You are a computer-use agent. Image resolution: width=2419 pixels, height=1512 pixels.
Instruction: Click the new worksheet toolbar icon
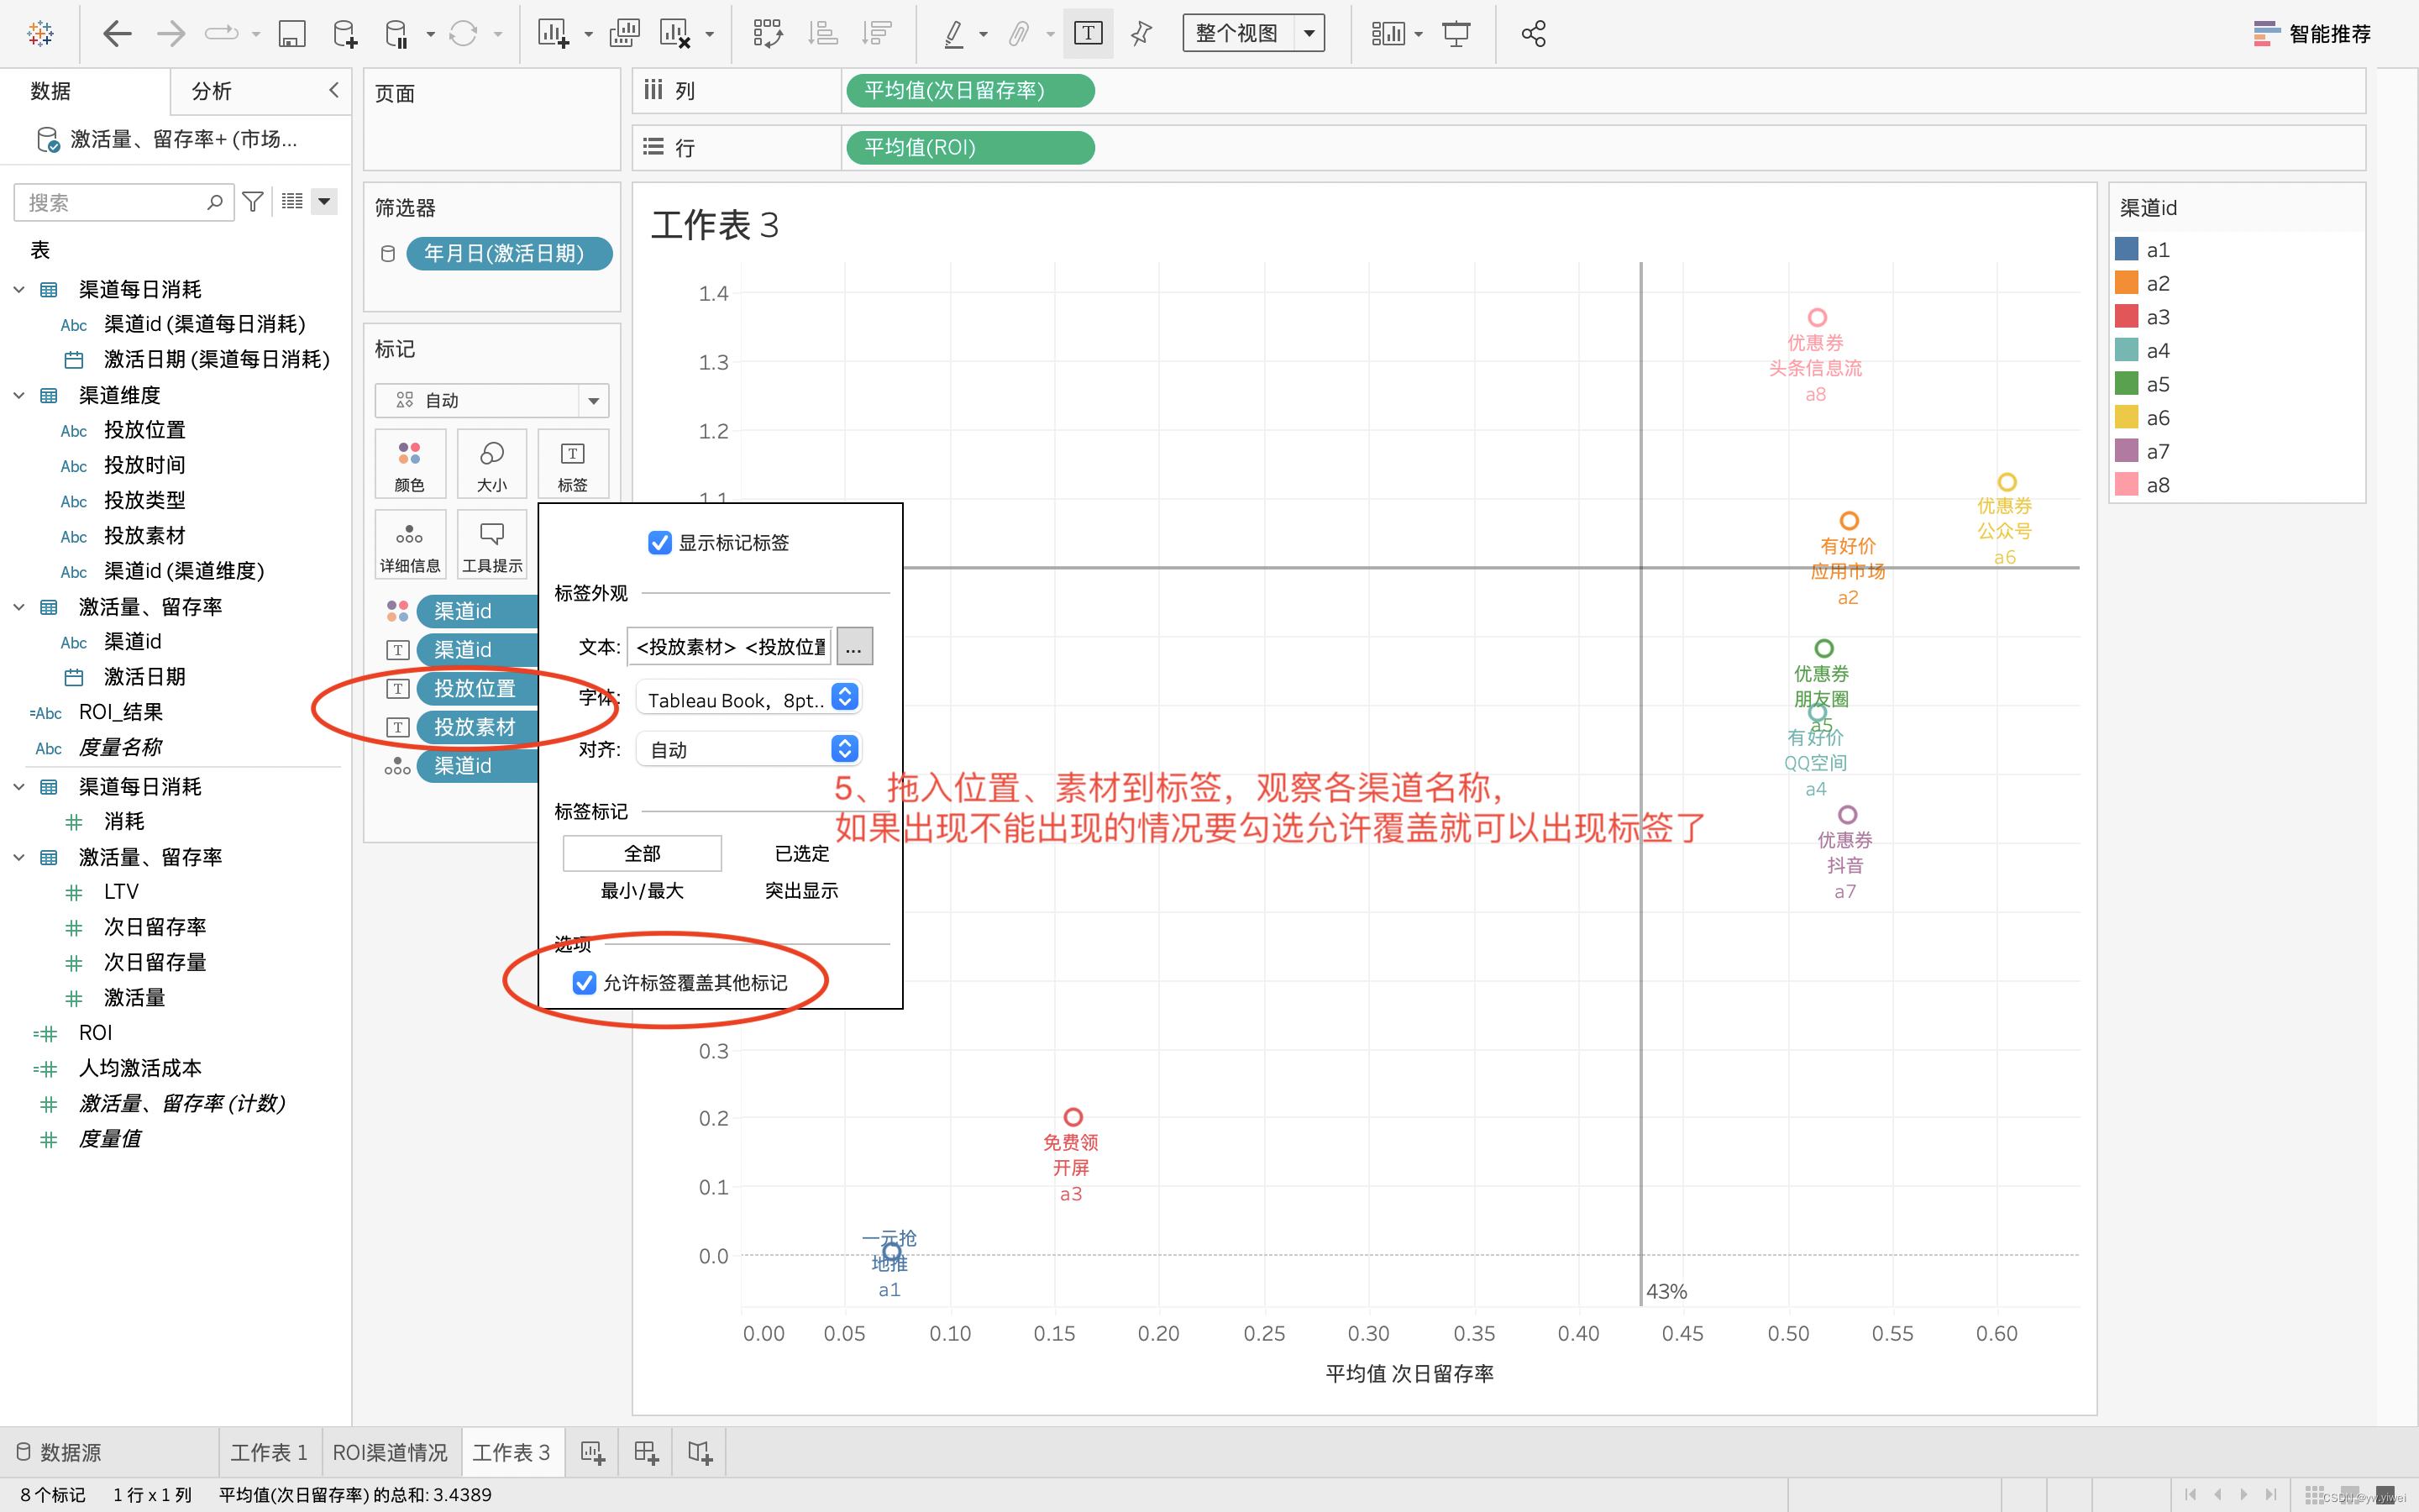click(x=552, y=34)
